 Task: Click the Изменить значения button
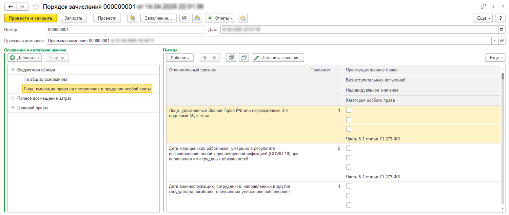pyautogui.click(x=277, y=58)
